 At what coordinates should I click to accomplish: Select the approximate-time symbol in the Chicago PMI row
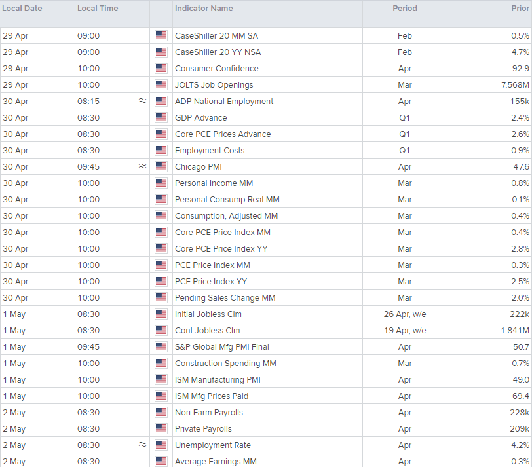143,166
